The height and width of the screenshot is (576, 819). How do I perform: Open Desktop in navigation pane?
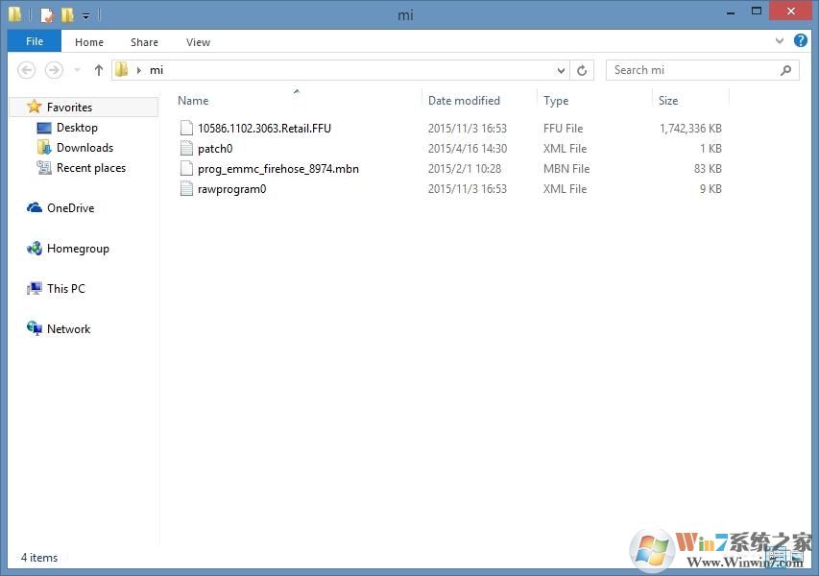tap(77, 128)
